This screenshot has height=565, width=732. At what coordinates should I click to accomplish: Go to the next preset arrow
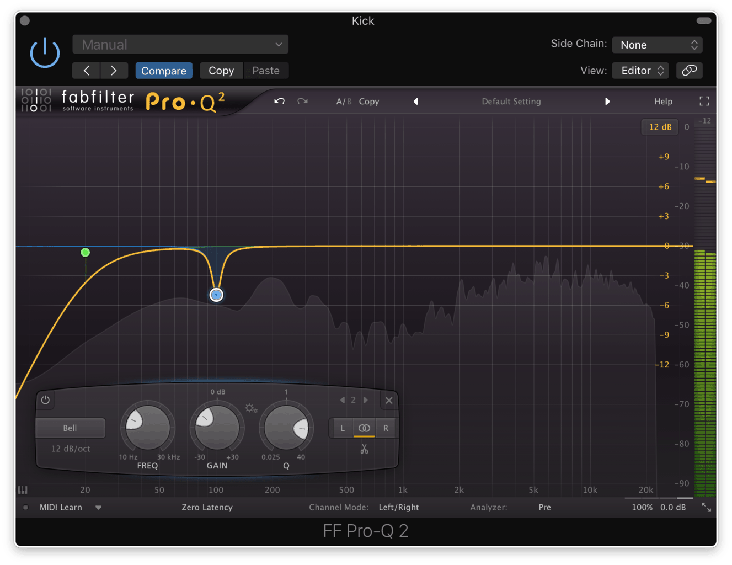(x=114, y=71)
